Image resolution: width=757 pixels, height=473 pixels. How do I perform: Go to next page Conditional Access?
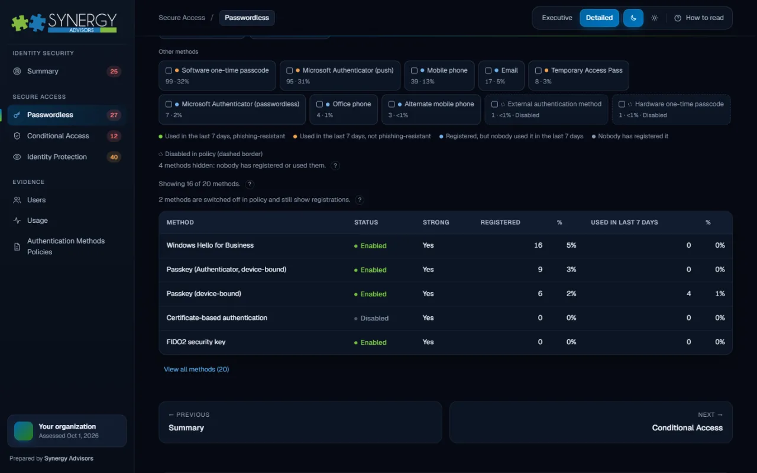(591, 422)
